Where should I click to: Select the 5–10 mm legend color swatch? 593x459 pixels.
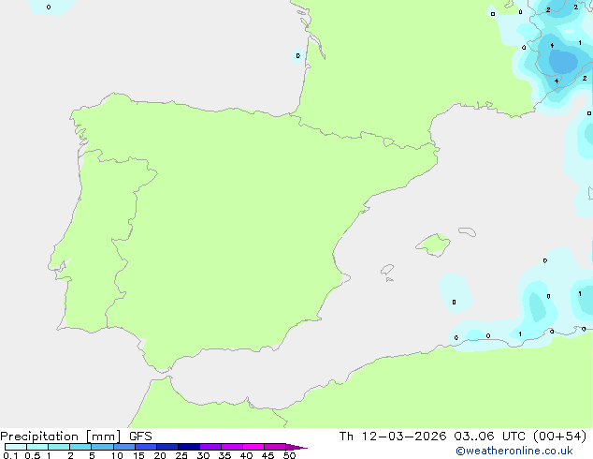click(x=103, y=447)
